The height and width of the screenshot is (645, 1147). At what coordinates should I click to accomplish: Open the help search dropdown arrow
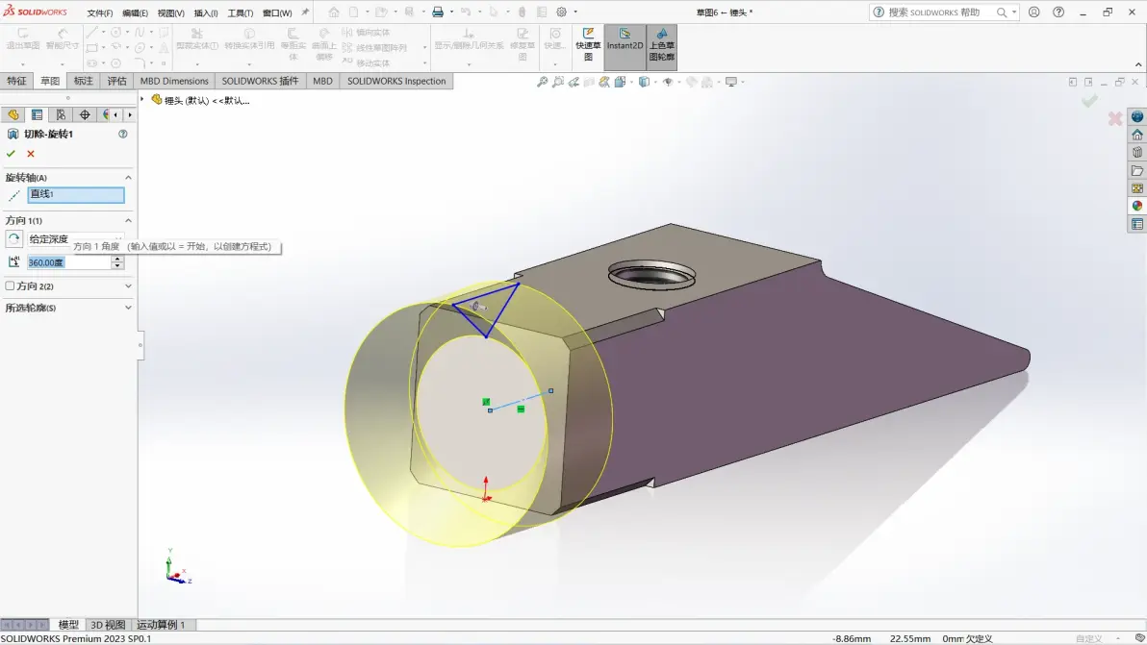click(x=1014, y=12)
